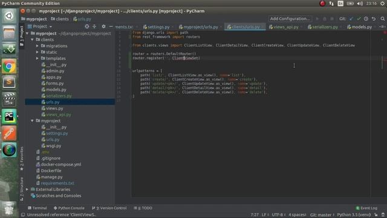This screenshot has height=218, width=387.
Task: Show Git history clock icon
Action: pos(366,19)
